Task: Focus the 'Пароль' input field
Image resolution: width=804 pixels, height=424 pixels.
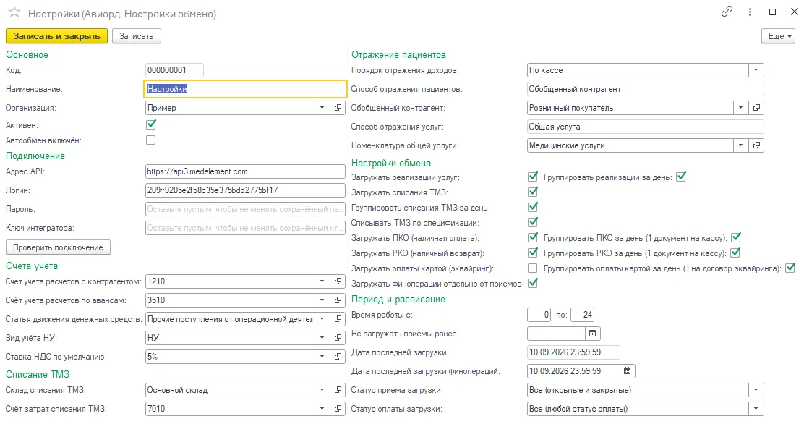Action: [245, 209]
